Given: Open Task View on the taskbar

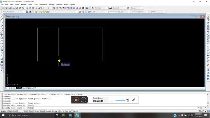Looking at the screenshot, I should [63, 115].
